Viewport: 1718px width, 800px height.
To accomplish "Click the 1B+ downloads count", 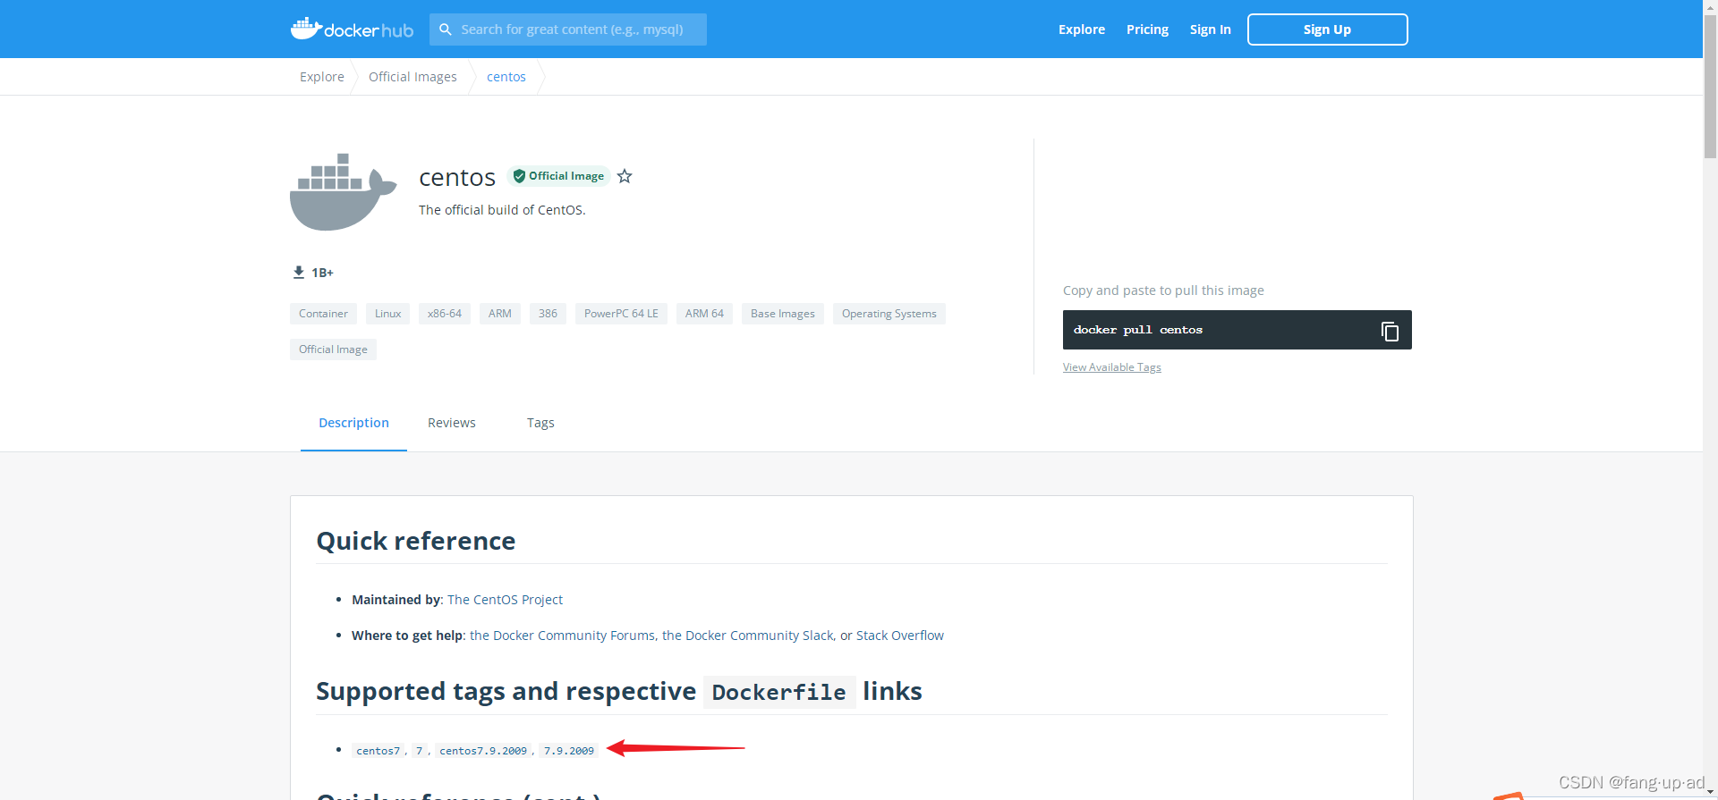I will point(322,273).
